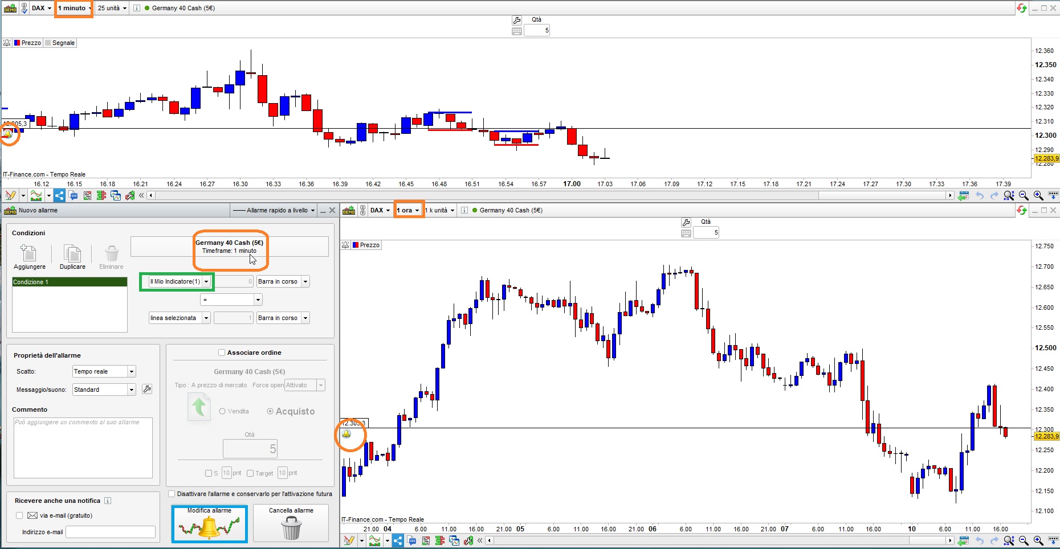This screenshot has width=1060, height=549.
Task: Toggle S stop checkbox in order panel
Action: [209, 473]
